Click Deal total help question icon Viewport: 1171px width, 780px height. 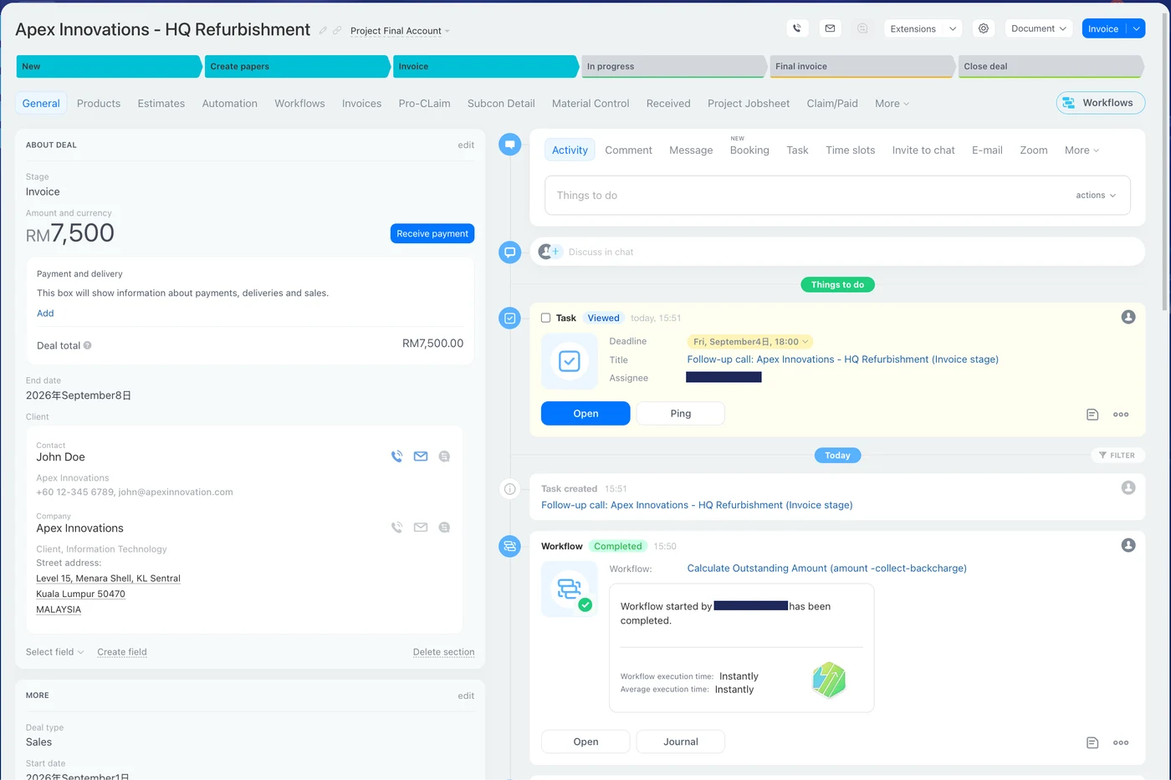(88, 345)
